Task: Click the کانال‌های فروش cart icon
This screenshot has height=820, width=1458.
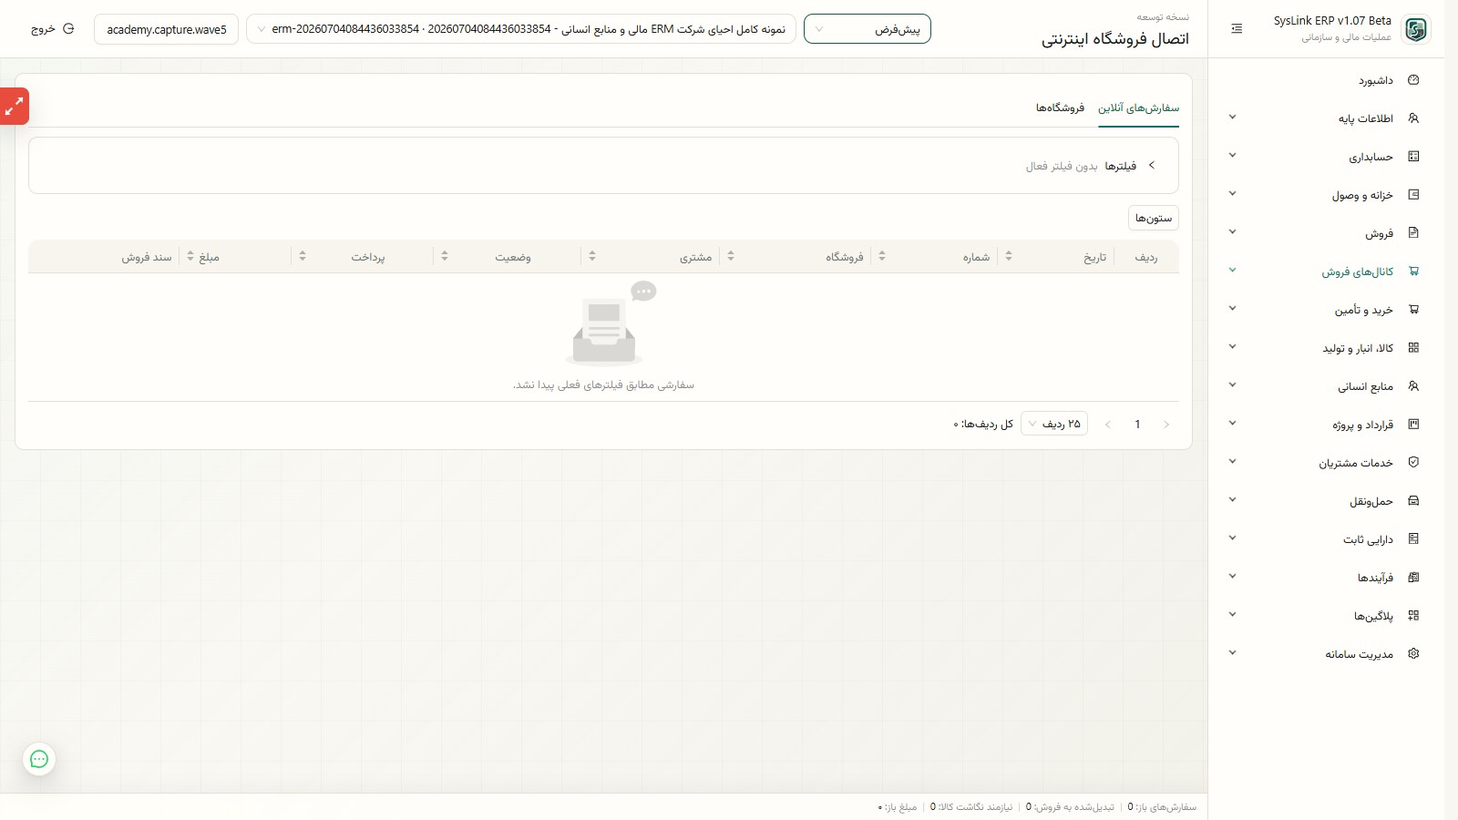Action: point(1413,272)
